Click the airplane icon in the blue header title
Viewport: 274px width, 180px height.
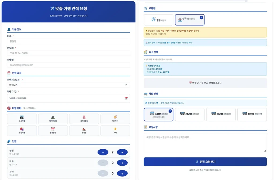52,8
